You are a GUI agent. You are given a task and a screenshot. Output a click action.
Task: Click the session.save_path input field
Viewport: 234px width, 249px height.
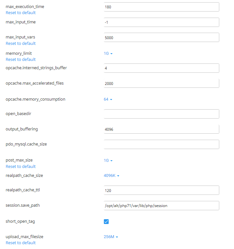(x=161, y=206)
